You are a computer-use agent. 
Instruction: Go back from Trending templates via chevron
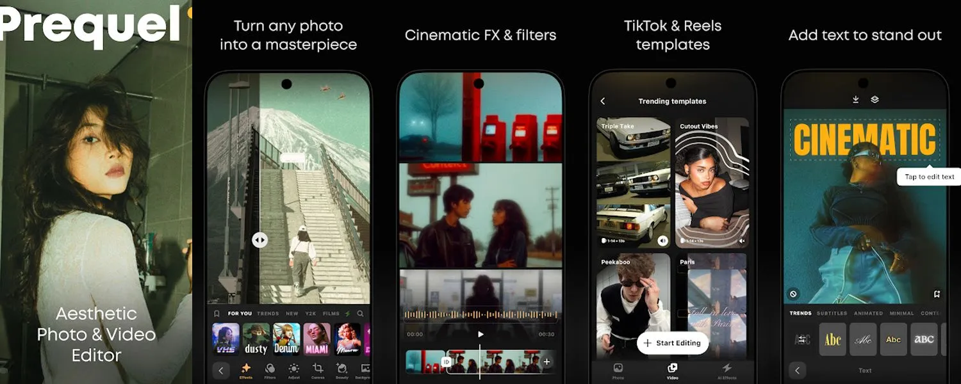(x=603, y=100)
